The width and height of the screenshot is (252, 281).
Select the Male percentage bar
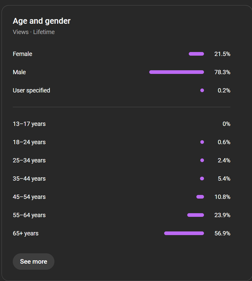[x=177, y=72]
